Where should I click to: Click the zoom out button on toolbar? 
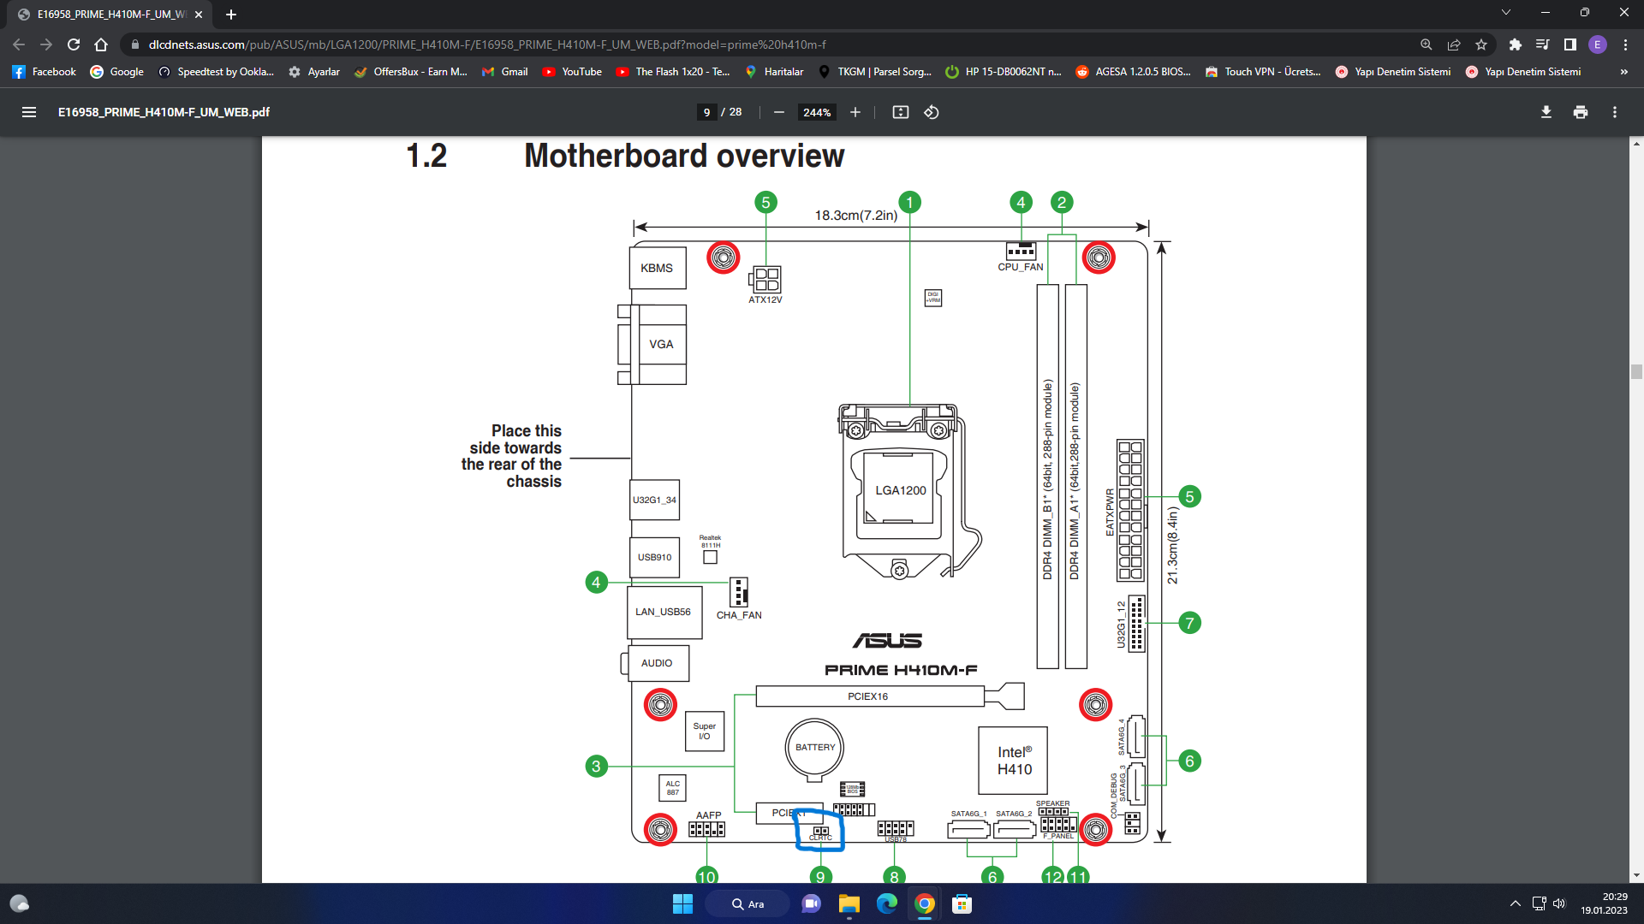[x=780, y=112]
